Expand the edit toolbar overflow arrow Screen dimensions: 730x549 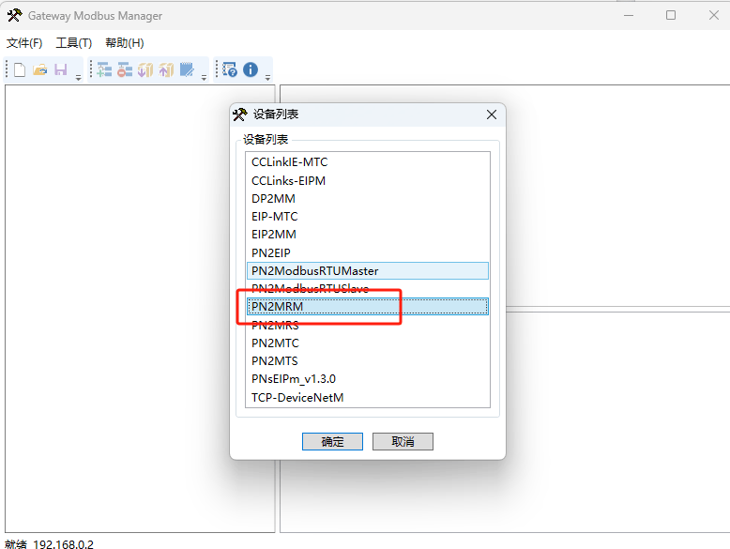click(204, 78)
